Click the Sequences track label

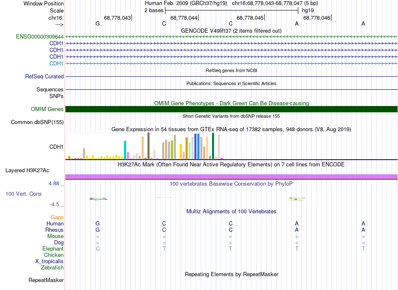[50, 89]
